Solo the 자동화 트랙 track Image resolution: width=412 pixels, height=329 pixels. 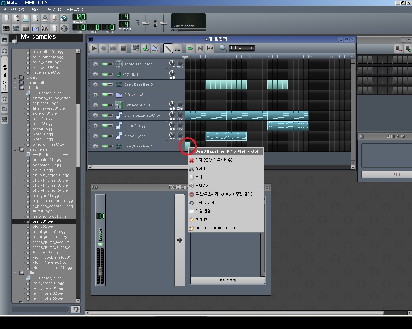pos(110,95)
